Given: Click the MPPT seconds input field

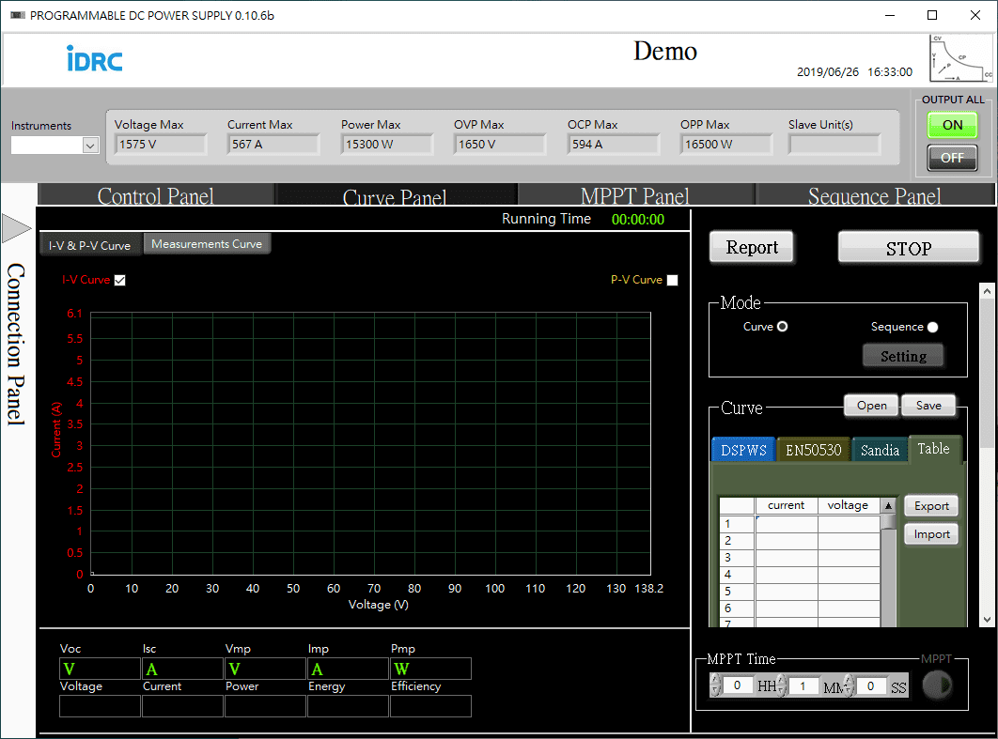Looking at the screenshot, I should [x=870, y=686].
